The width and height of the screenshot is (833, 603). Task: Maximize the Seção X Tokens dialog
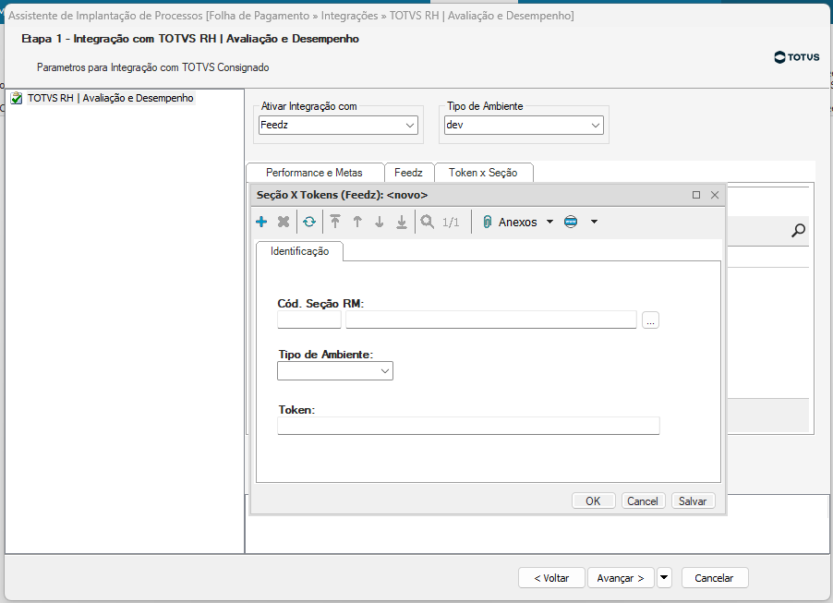696,195
